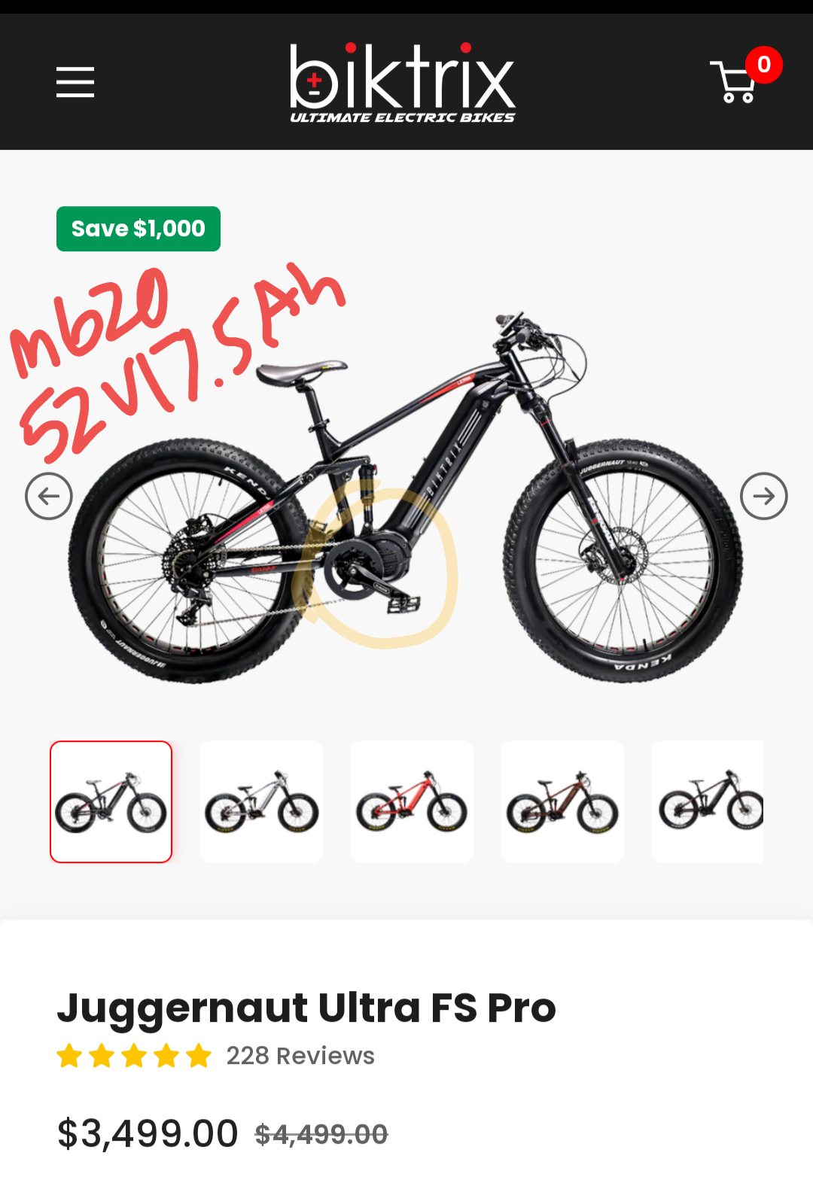Open the hamburger navigation menu
The width and height of the screenshot is (813, 1201).
75,82
